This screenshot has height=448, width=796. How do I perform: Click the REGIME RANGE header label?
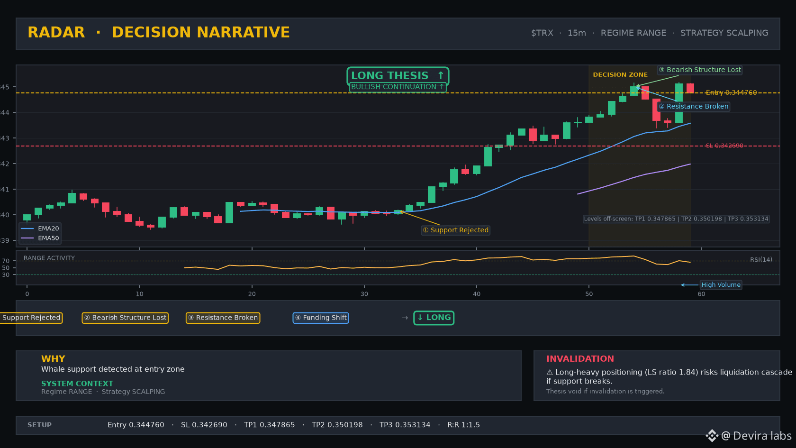pos(633,33)
